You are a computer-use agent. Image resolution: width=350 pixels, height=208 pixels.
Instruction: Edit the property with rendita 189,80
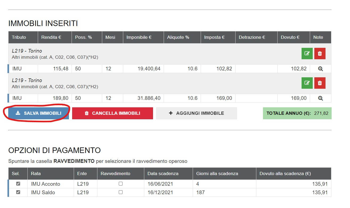[307, 83]
